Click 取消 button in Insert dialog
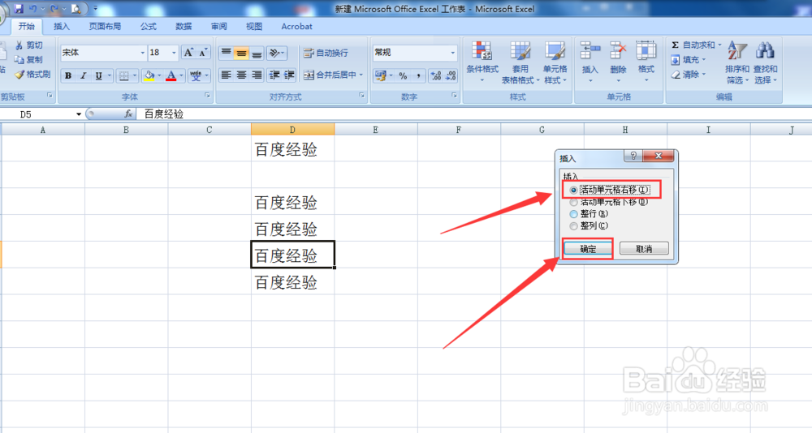 [x=644, y=249]
